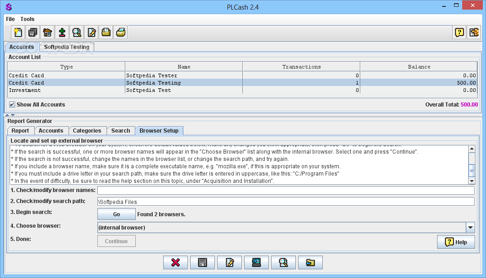Click the green plus red minus icon

coord(62,32)
